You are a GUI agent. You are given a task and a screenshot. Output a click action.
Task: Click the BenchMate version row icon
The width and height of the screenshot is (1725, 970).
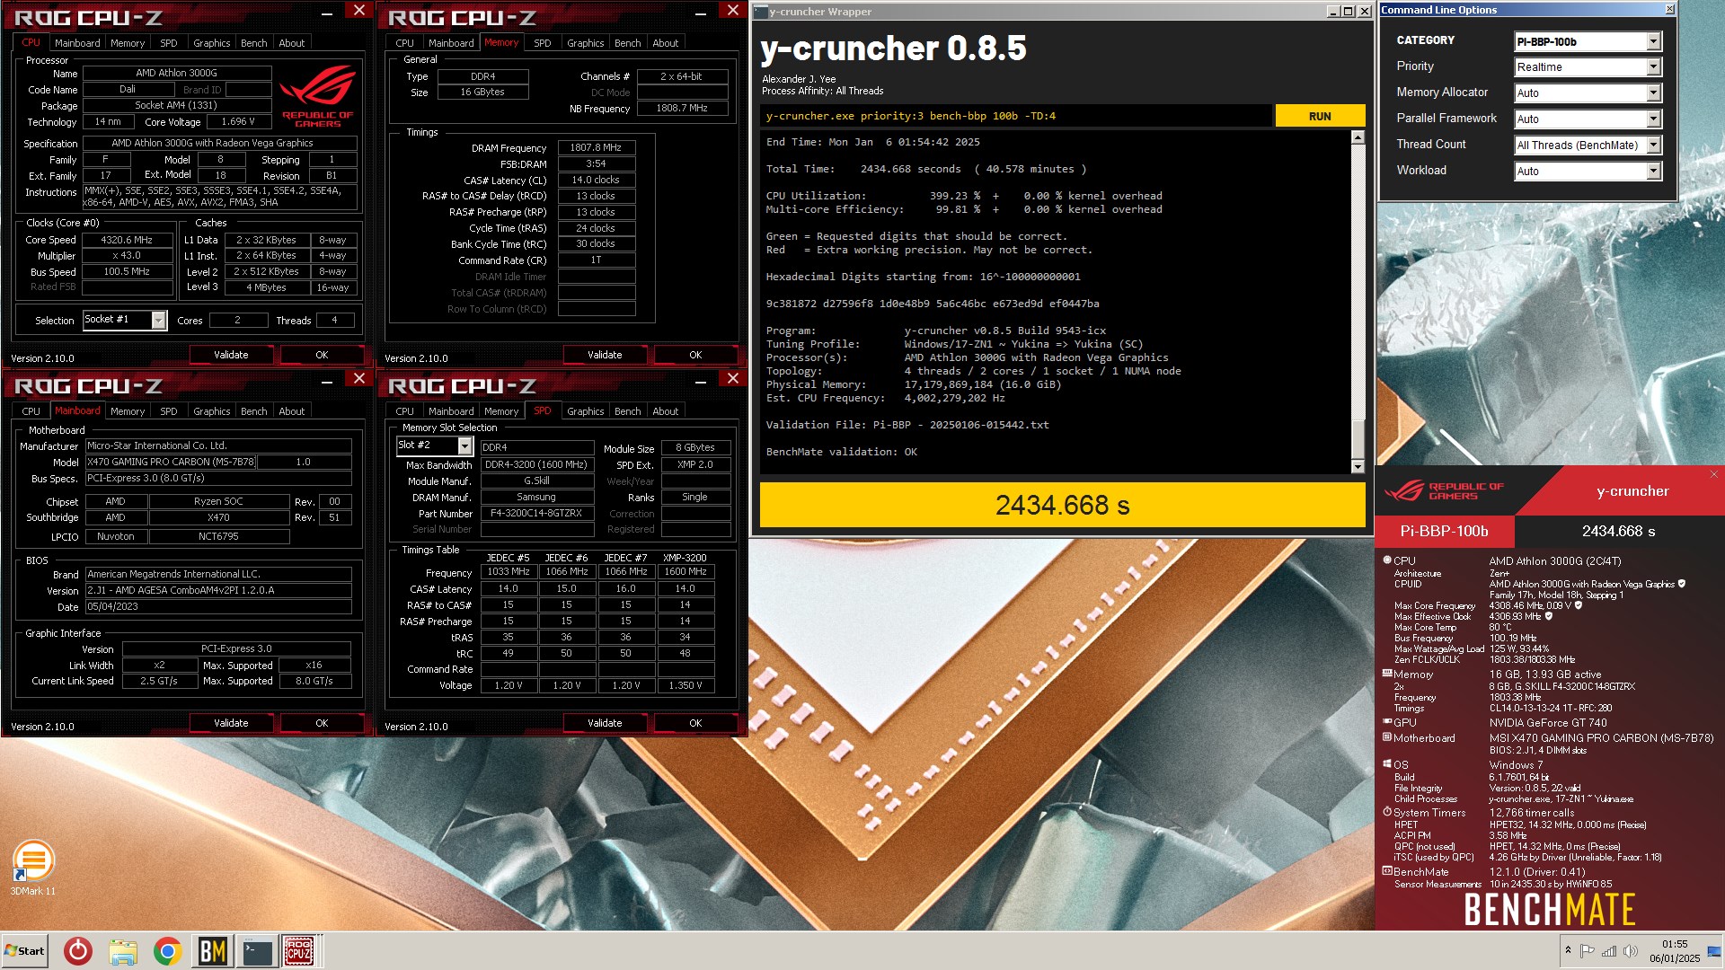click(x=1387, y=870)
